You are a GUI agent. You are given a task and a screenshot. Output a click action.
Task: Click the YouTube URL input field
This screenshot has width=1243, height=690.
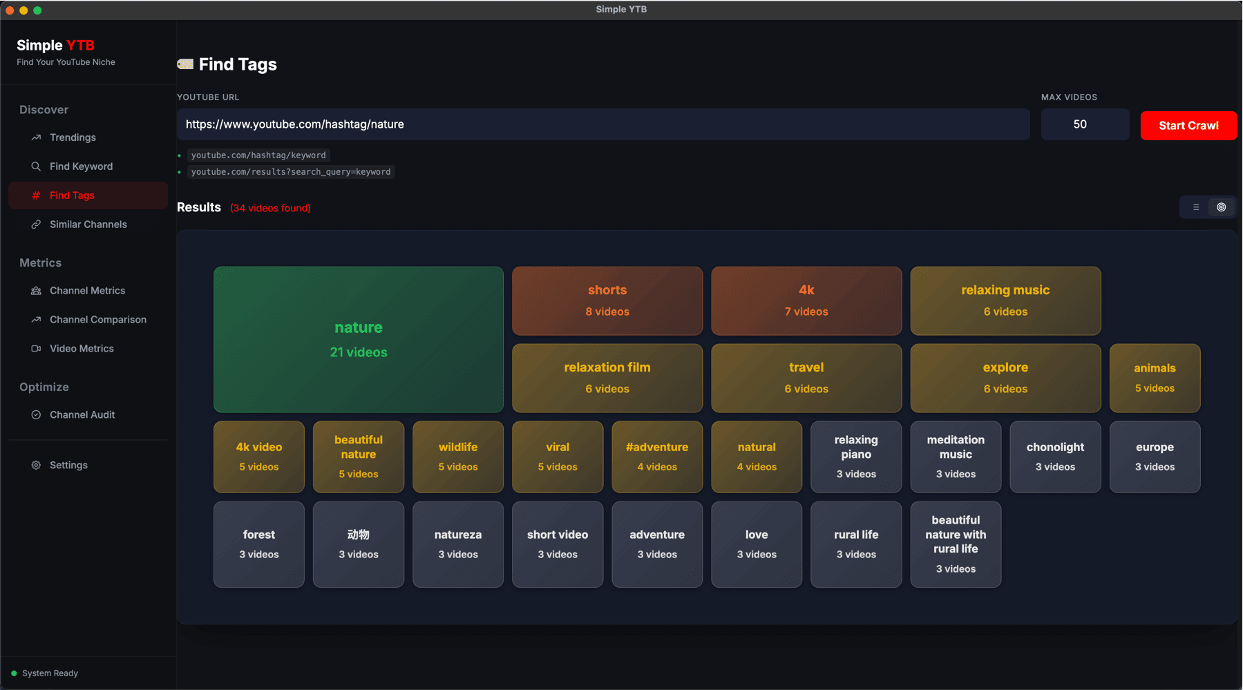[602, 124]
